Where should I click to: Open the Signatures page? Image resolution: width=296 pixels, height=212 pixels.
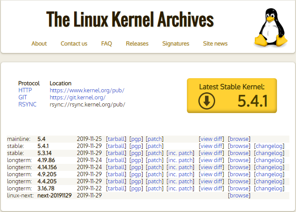tap(176, 44)
